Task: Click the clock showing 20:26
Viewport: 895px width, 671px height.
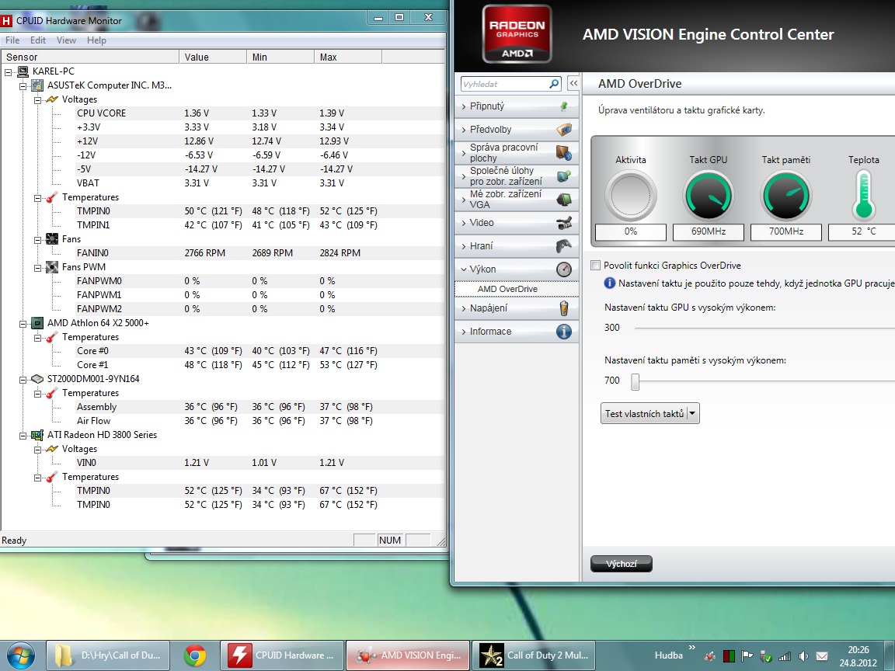Action: coord(858,650)
